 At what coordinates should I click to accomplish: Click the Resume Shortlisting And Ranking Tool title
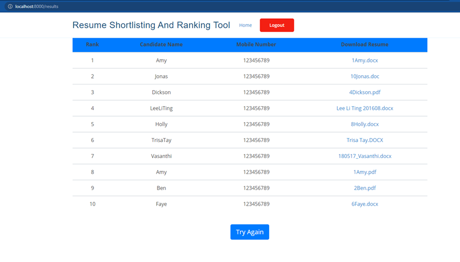[x=151, y=25]
